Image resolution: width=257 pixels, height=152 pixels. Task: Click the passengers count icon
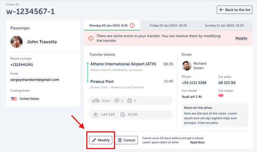pos(117,101)
